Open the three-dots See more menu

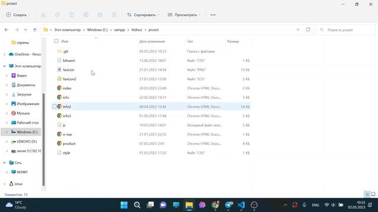coord(213,15)
